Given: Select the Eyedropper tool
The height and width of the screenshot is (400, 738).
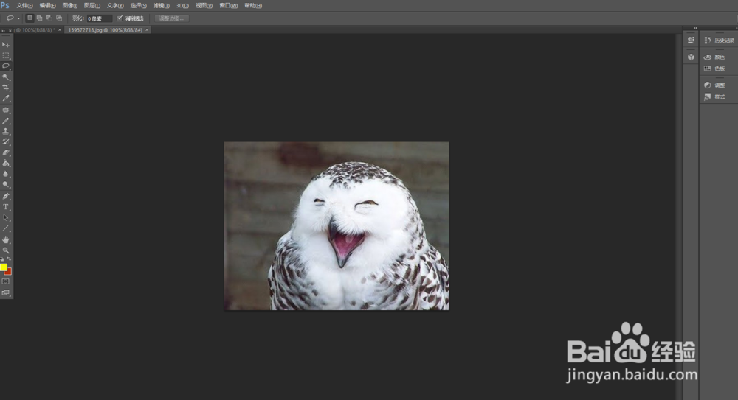Looking at the screenshot, I should tap(6, 99).
